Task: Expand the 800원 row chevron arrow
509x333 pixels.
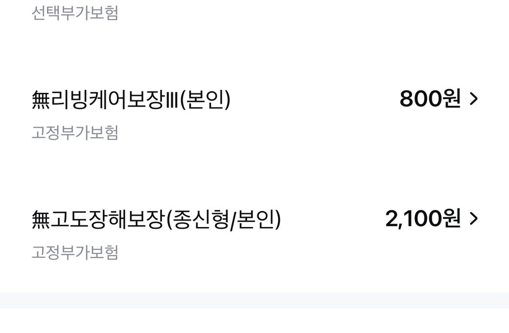Action: (473, 99)
